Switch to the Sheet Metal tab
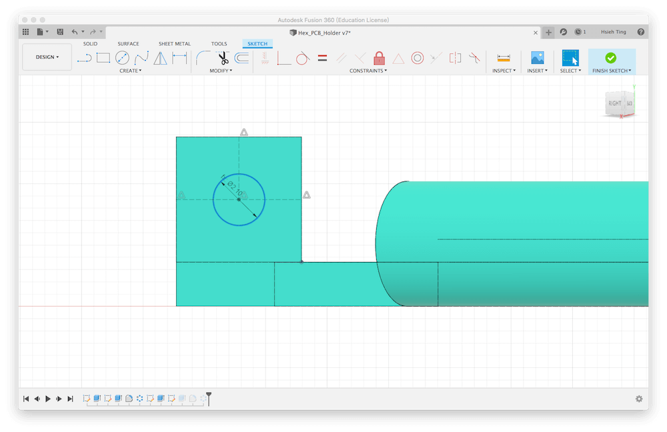Image resolution: width=667 pixels, height=432 pixels. (x=174, y=44)
